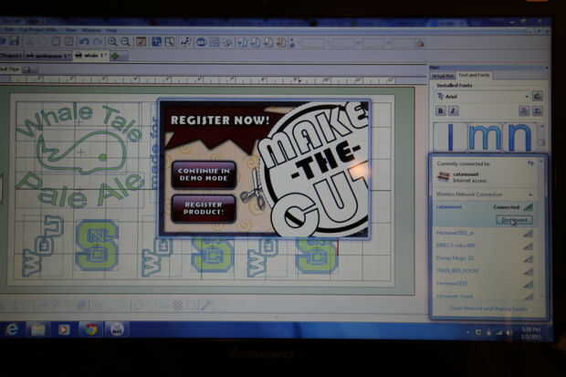
Task: Toggle Italic font style
Action: [453, 110]
